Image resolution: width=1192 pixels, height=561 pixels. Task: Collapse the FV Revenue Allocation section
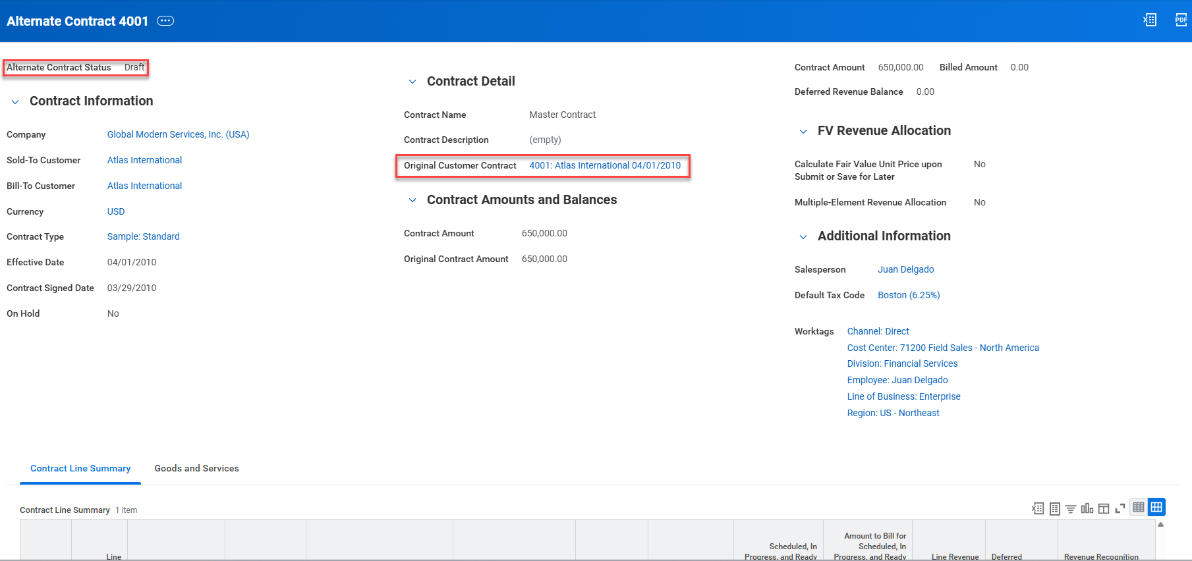[x=803, y=131]
